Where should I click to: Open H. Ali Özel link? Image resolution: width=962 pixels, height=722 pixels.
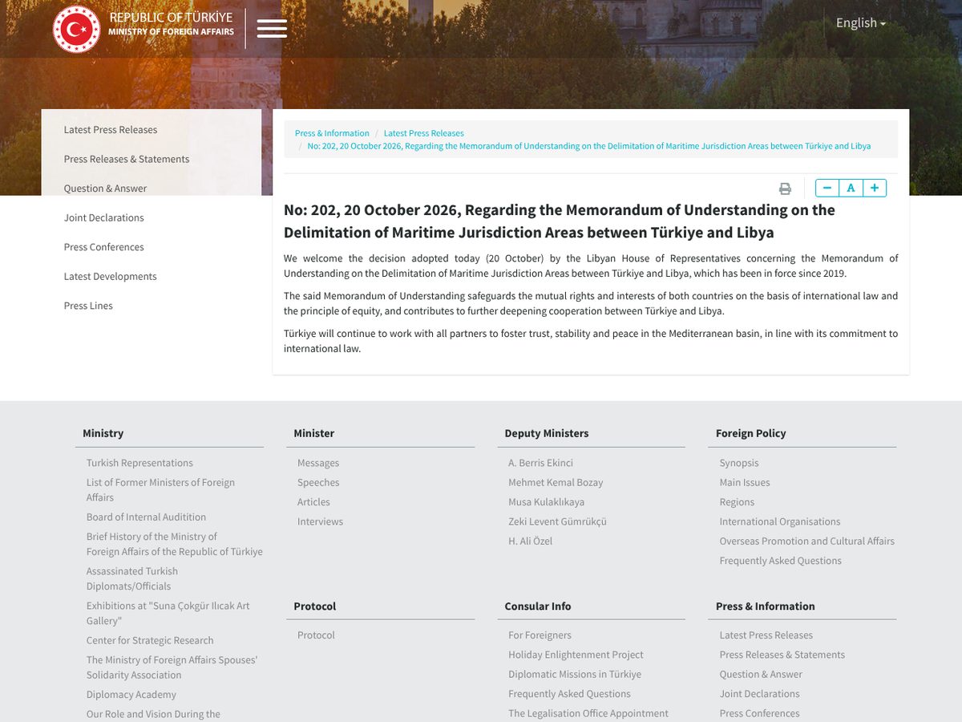[x=530, y=541]
